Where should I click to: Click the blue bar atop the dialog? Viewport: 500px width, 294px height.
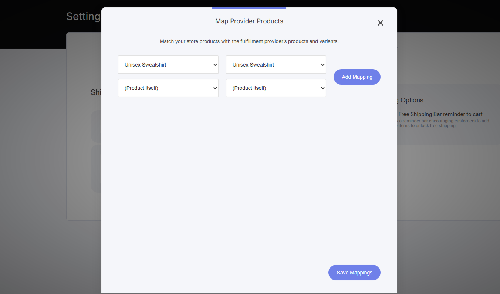click(249, 8)
